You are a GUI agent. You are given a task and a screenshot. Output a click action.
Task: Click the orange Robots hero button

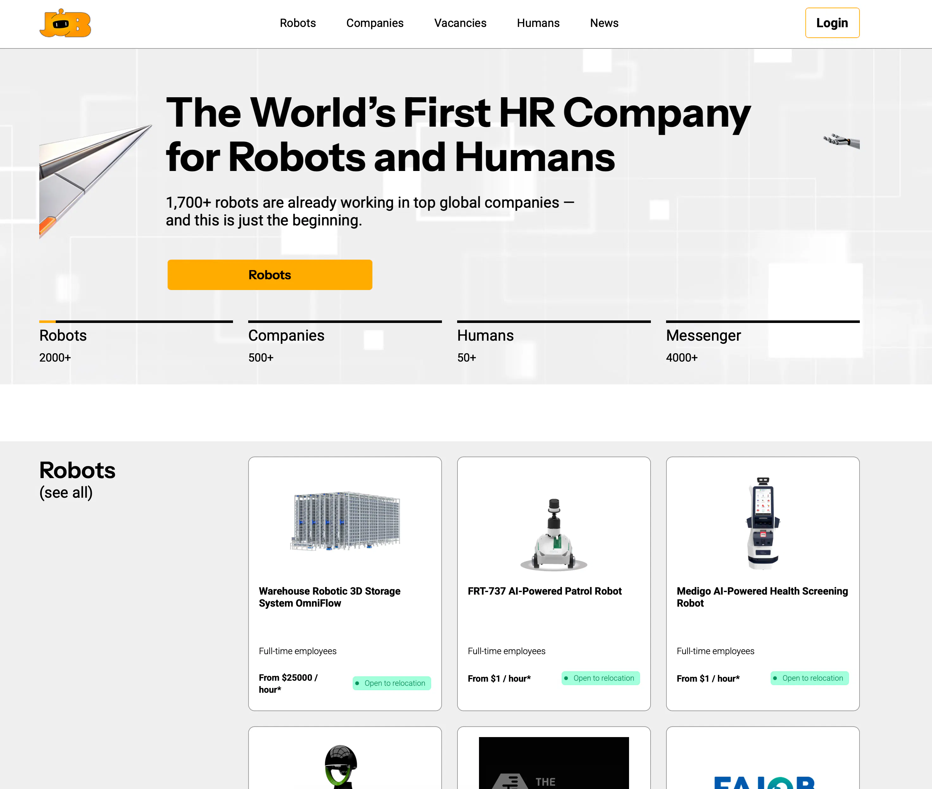point(270,275)
